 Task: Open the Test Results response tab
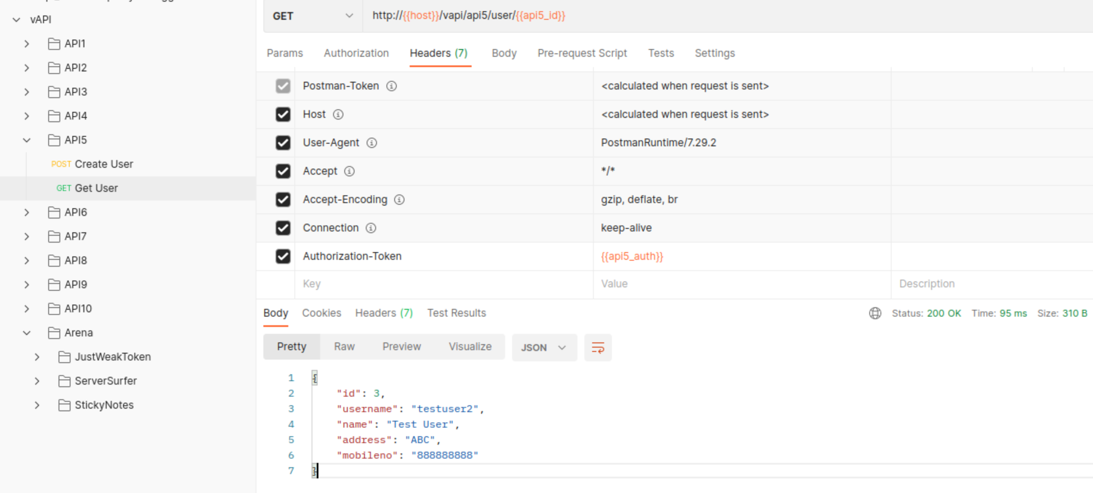coord(456,313)
